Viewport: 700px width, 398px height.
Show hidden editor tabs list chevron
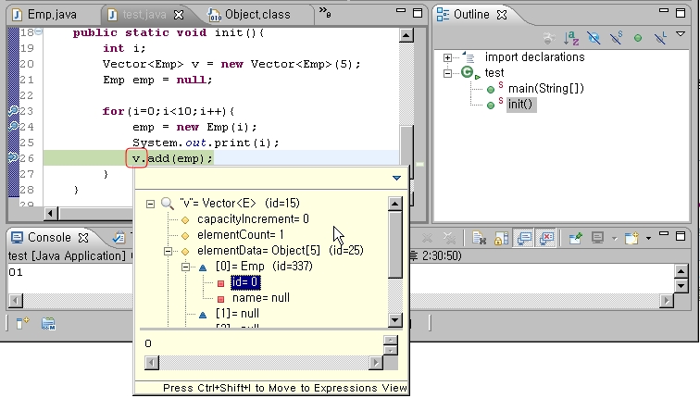tap(325, 13)
